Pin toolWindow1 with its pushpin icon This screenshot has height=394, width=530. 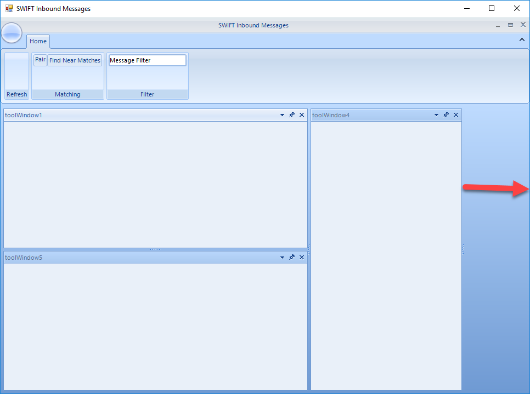(292, 115)
